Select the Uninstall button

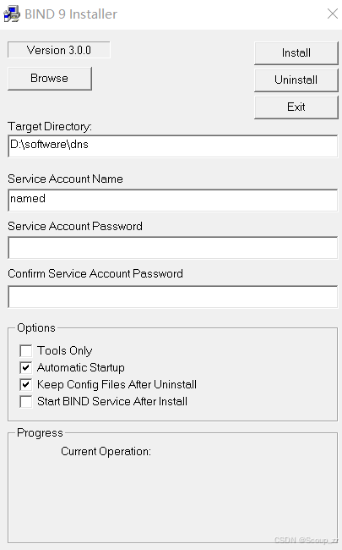(296, 80)
